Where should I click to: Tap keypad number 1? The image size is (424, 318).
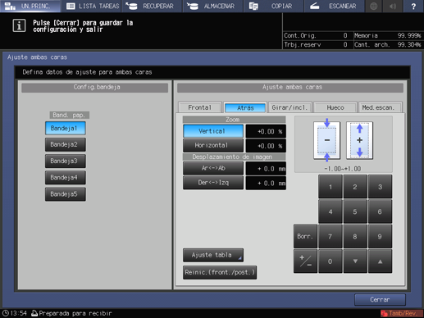pos(331,187)
